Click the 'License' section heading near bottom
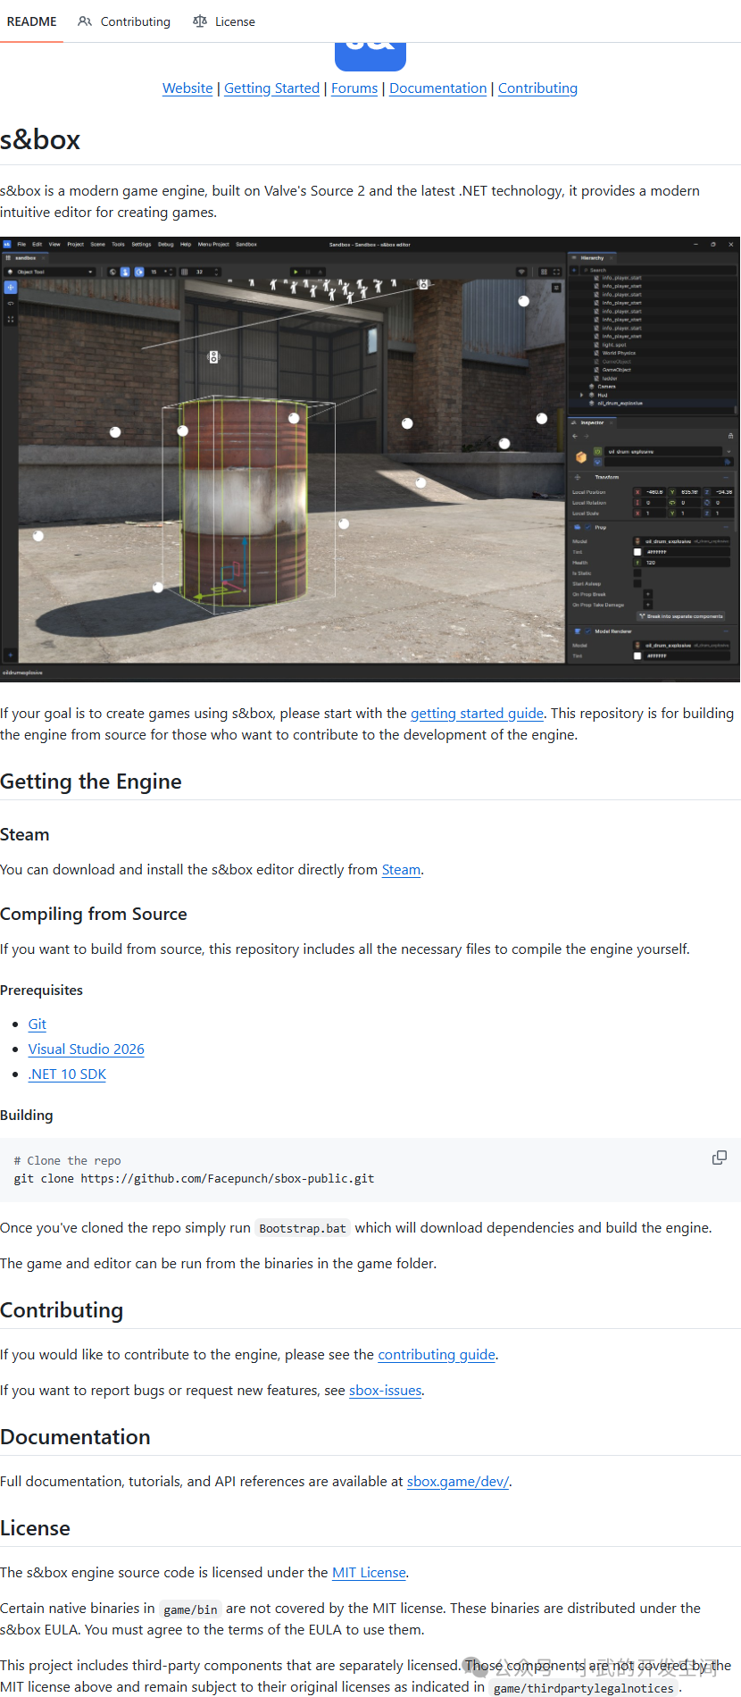This screenshot has width=741, height=1697. tap(35, 1528)
